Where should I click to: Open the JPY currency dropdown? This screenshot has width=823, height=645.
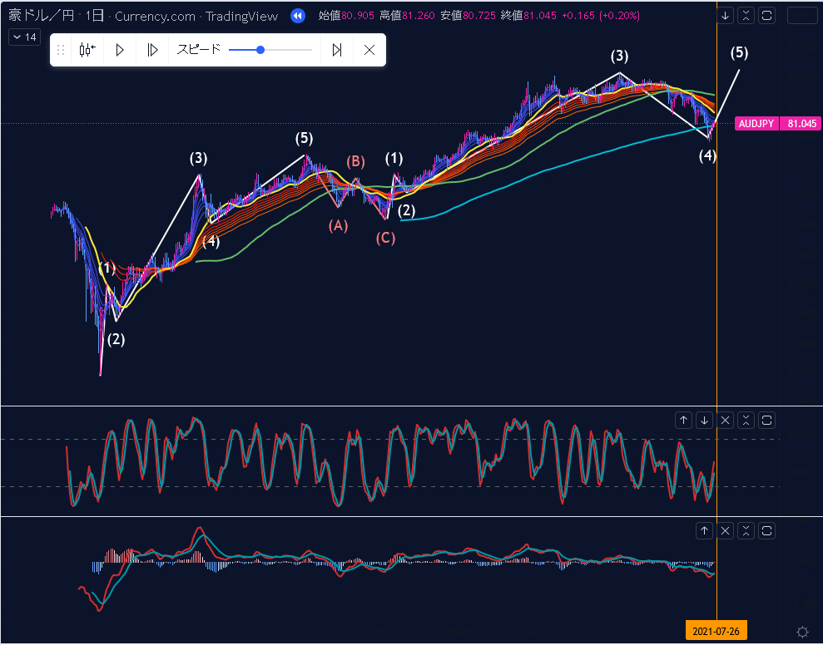click(x=802, y=16)
